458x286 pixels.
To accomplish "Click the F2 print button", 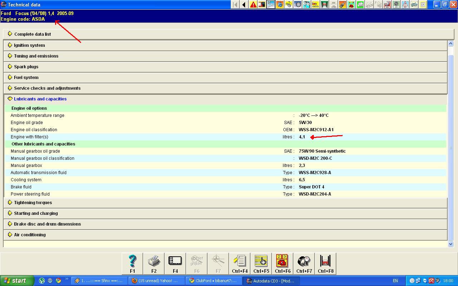I will (x=154, y=263).
